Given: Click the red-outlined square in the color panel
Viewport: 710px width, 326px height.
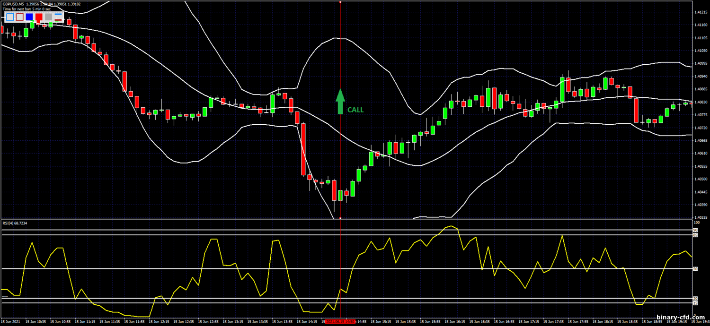Looking at the screenshot, I should [20, 17].
